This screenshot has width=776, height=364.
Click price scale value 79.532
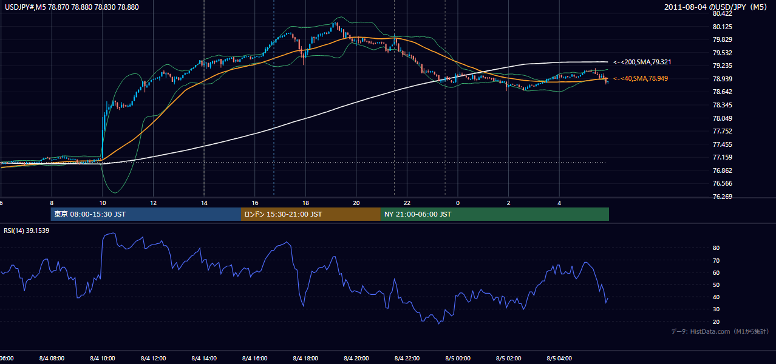(x=722, y=53)
